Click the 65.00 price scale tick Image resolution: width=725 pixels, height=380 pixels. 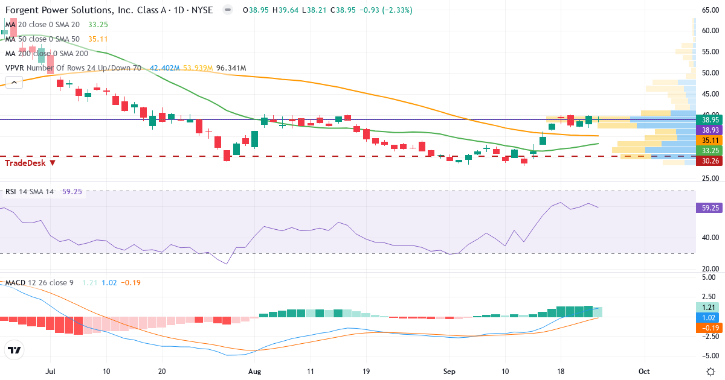pyautogui.click(x=709, y=10)
